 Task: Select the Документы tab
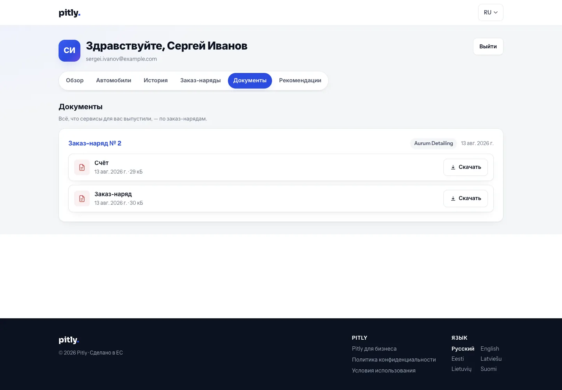tap(250, 81)
